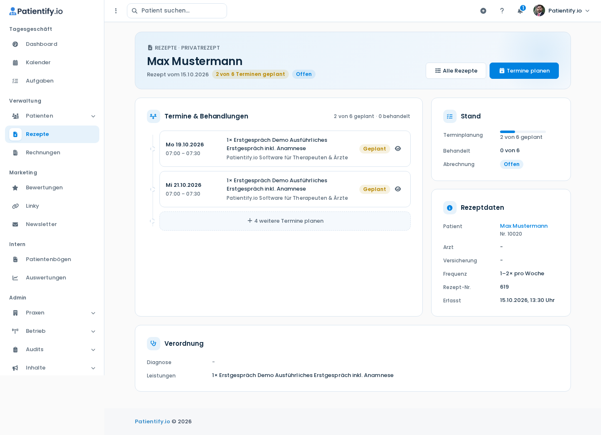This screenshot has height=435, width=601.
Task: Click the 2 von 6 Terminen geplant badge
Action: coord(250,74)
